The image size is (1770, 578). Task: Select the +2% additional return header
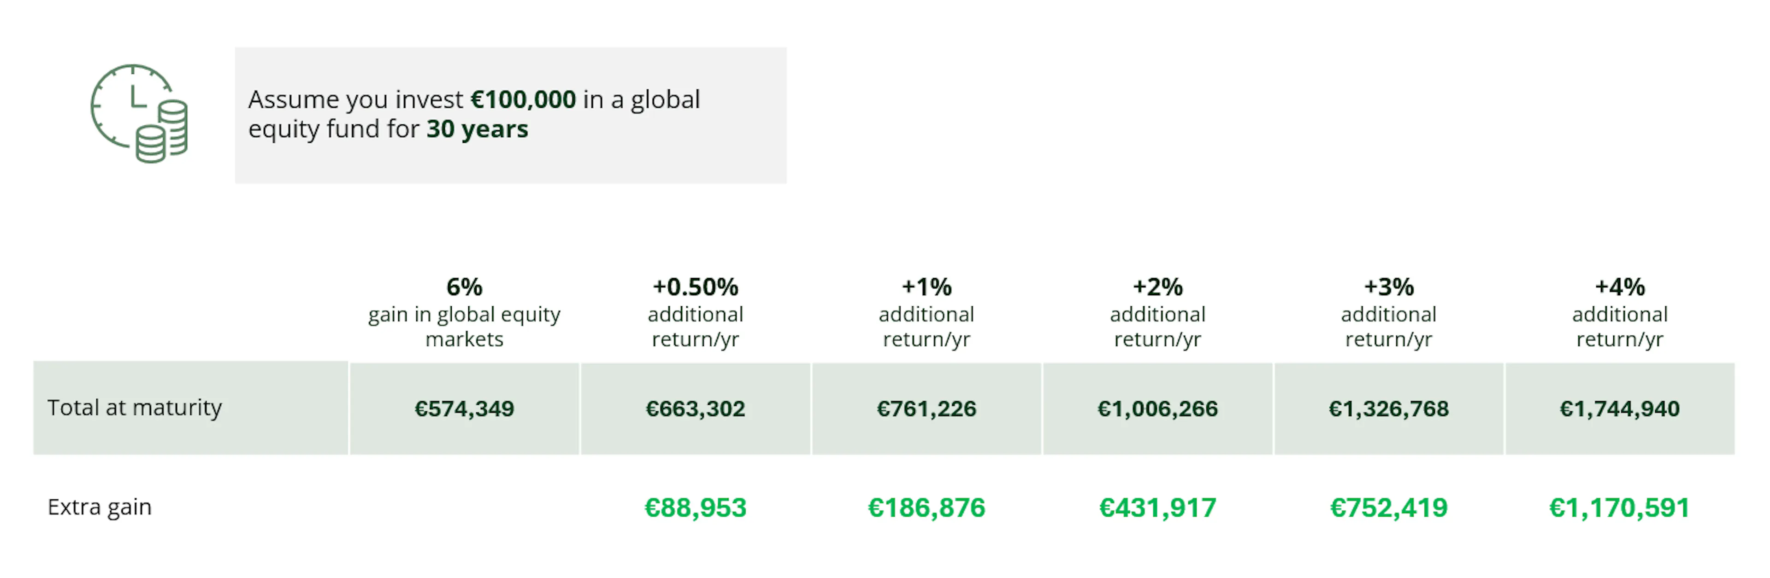point(1158,312)
